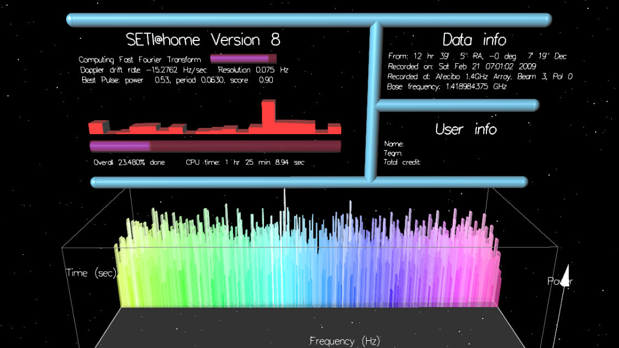Click the User info panel header
The image size is (619, 348).
(x=466, y=130)
